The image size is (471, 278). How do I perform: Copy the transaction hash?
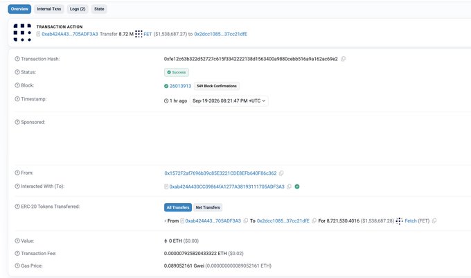pyautogui.click(x=343, y=59)
